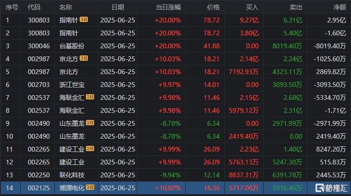351x196 pixels.
Task: Sort by the 卖出 column header
Action: (x=296, y=7)
